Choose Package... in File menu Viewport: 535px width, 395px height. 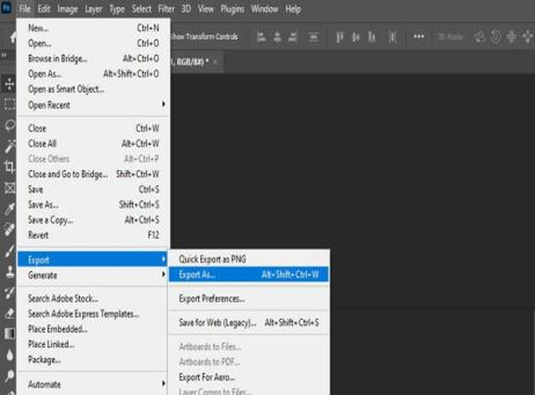[93, 360]
